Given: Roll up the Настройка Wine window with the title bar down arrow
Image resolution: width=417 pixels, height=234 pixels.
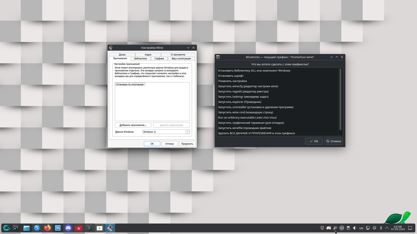Looking at the screenshot, I should (188, 48).
